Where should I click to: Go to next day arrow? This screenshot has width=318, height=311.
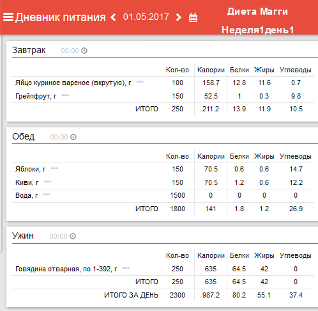point(179,17)
